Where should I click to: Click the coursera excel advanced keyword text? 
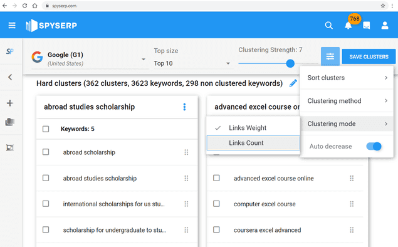point(267,230)
